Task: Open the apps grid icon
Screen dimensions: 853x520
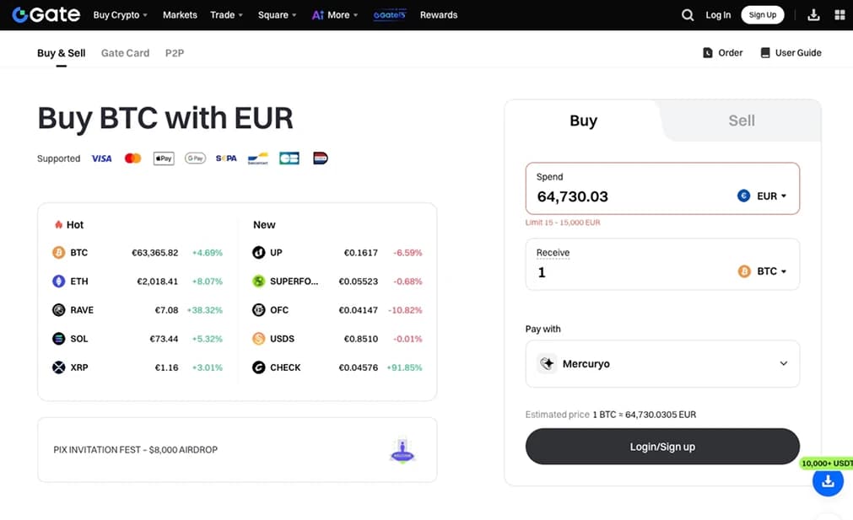Action: (x=839, y=15)
